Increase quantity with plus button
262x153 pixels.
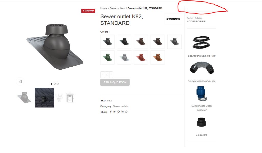111,75
